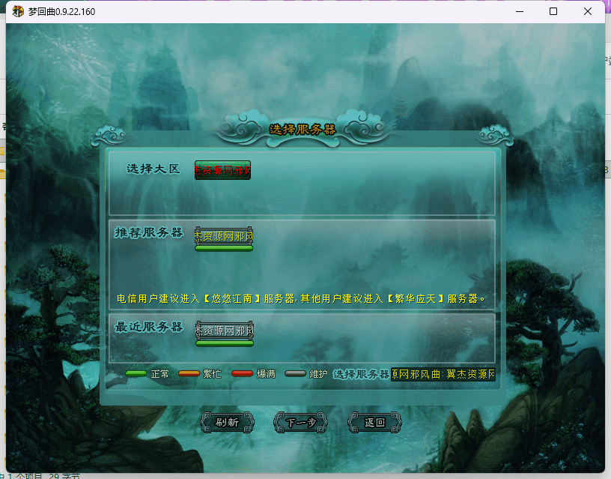The image size is (611, 479).
Task: Click the green 正常 status indicator
Action: 136,373
